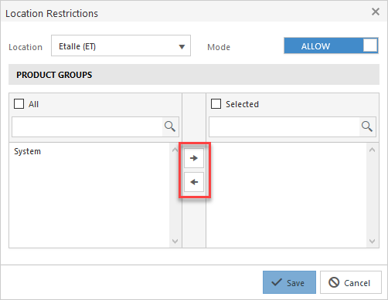
Task: Click search icon in Selected list
Action: click(x=367, y=126)
